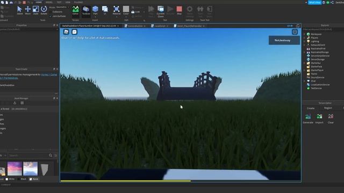Image resolution: width=344 pixels, height=193 pixels.
Task: Open the Toolbox panel
Action: click(x=86, y=11)
